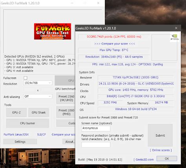Close the main FurMark 1.20.1.0 window
The image size is (186, 168).
pyautogui.click(x=98, y=3)
